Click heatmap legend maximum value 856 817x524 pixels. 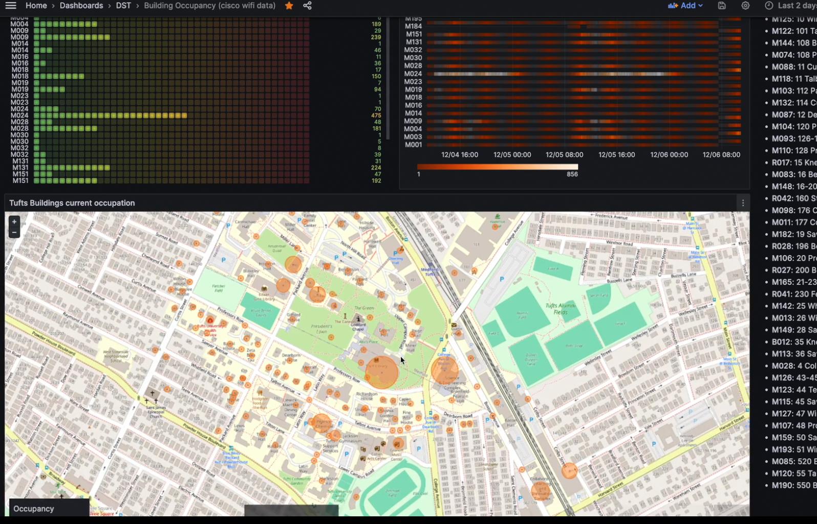[x=572, y=174]
